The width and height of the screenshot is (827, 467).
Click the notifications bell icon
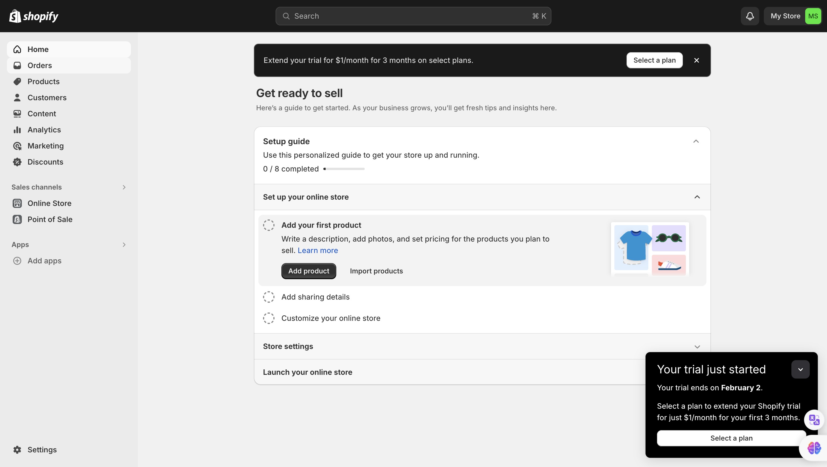[x=750, y=16]
